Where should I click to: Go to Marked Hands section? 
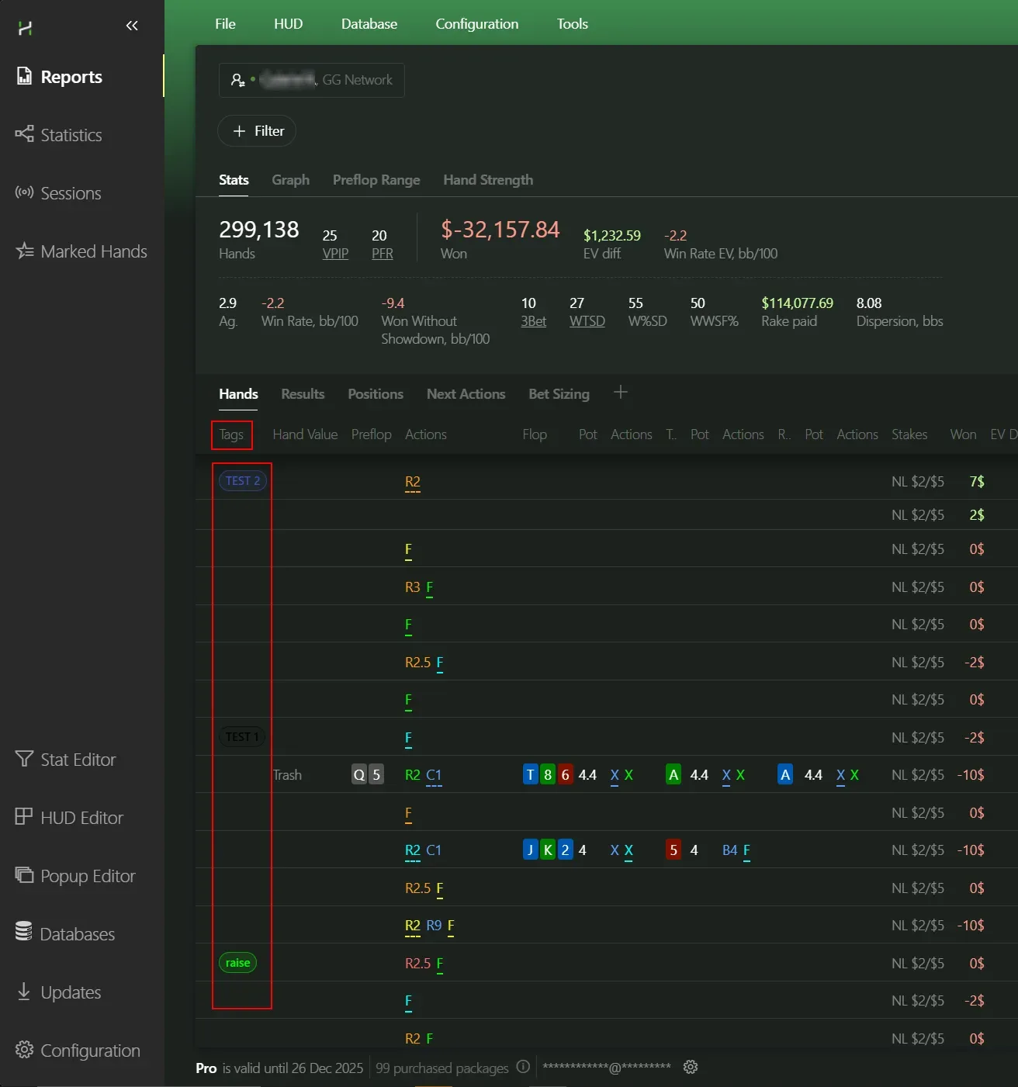[93, 251]
